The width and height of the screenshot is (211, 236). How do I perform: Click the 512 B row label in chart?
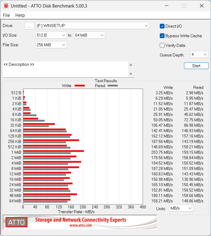16,93
